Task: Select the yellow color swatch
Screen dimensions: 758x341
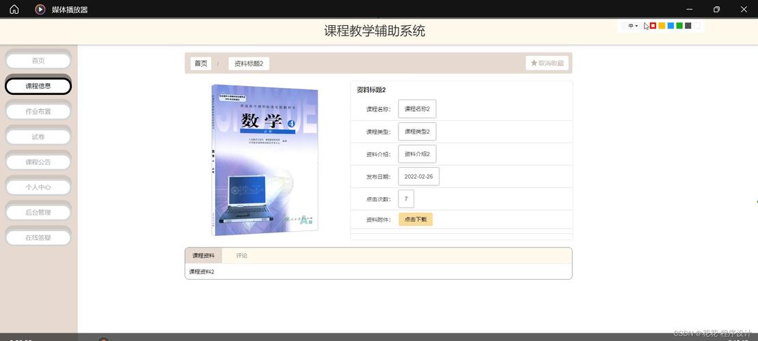Action: [x=662, y=25]
